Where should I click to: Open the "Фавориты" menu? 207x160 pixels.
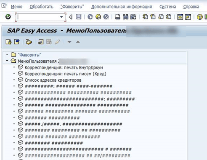(72, 7)
